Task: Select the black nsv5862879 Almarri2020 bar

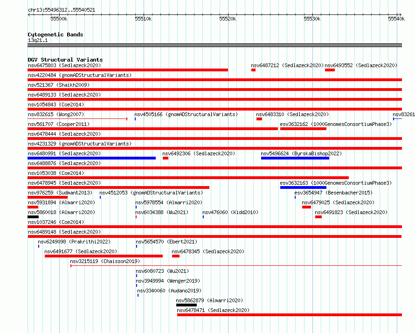Action: [x=187, y=305]
